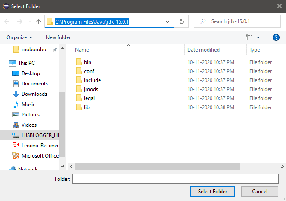Screen dimensions: 286x201
Task: Click the Refresh button beside address bar
Action: pos(181,21)
